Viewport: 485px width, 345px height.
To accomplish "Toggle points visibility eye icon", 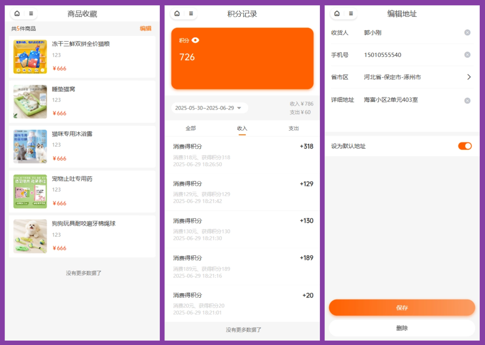I will pos(195,40).
